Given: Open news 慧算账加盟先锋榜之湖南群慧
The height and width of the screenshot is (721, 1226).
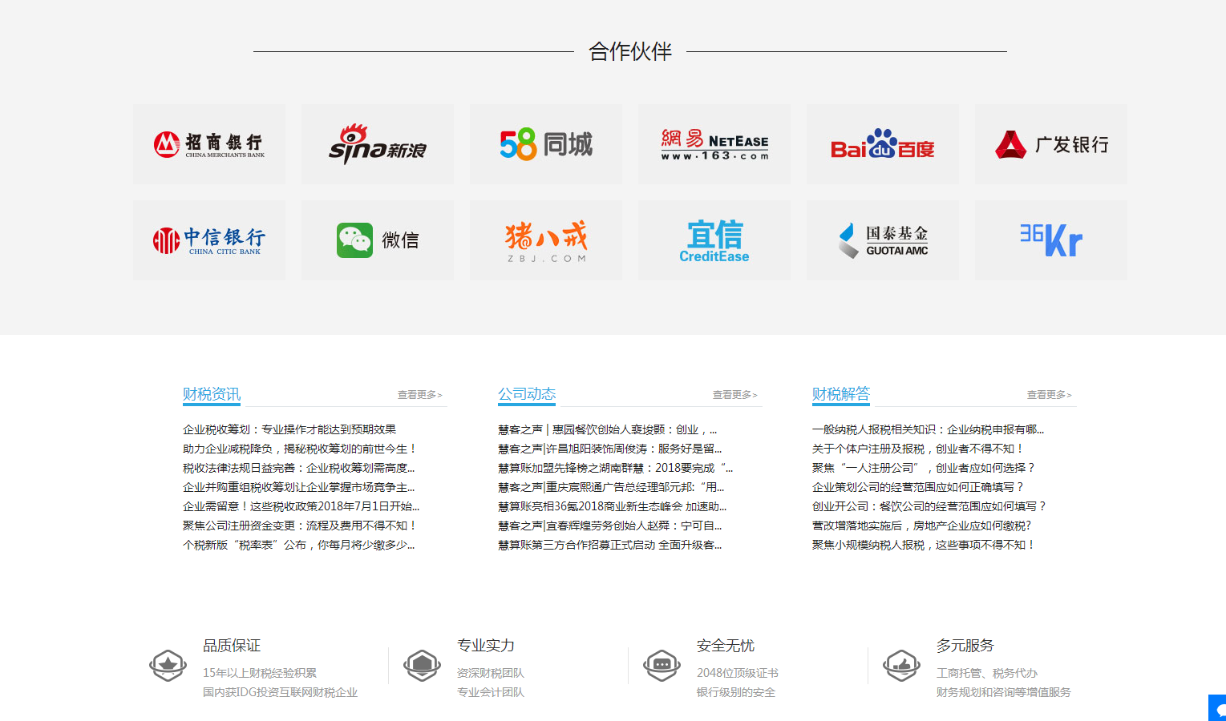Looking at the screenshot, I should coord(616,468).
